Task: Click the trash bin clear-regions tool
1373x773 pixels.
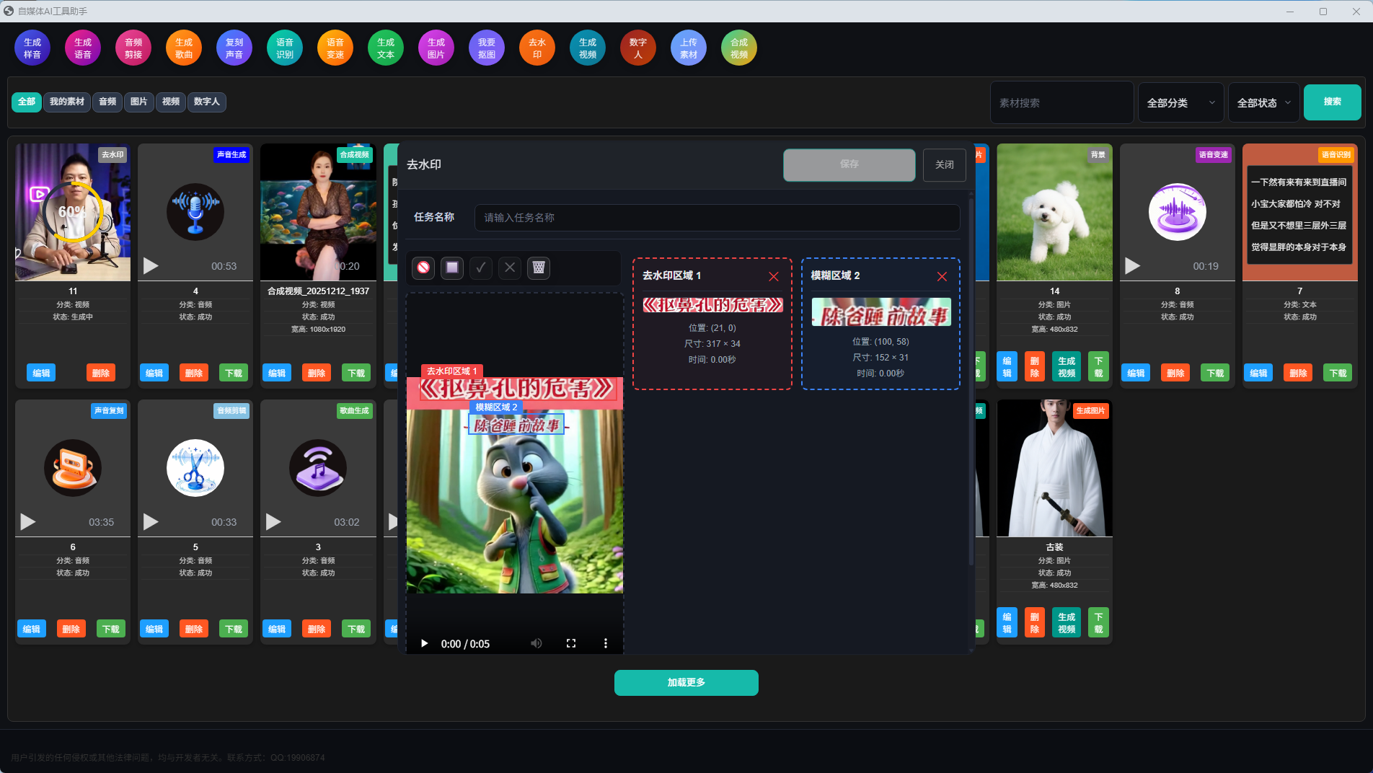Action: click(x=539, y=268)
